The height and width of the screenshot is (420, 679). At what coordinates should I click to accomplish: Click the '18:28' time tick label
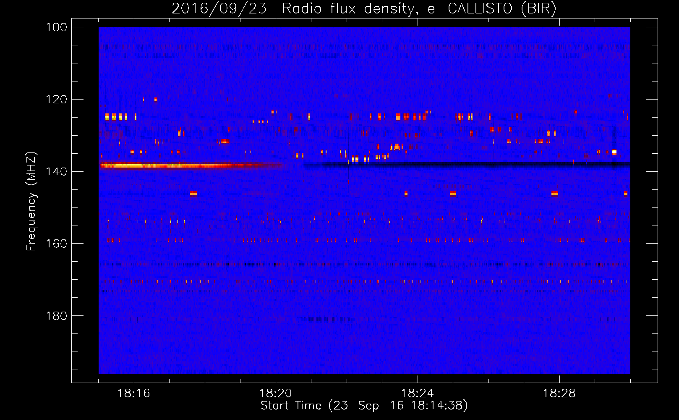(559, 394)
